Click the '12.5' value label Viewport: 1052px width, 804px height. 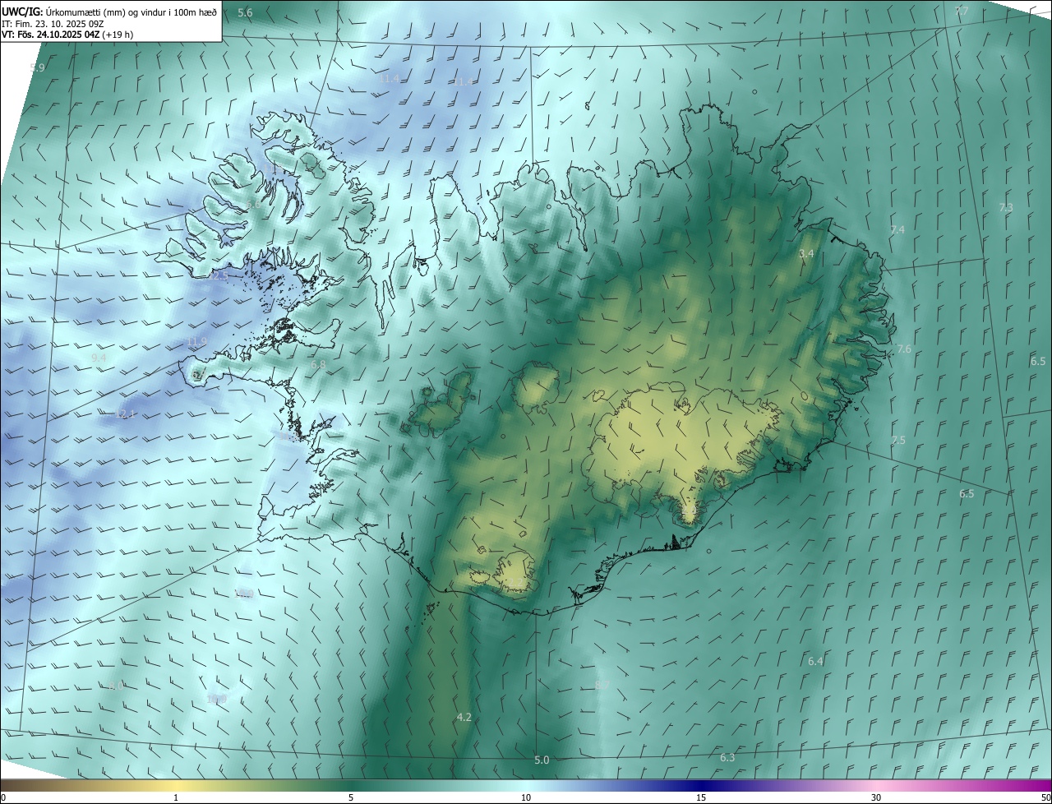pos(218,277)
